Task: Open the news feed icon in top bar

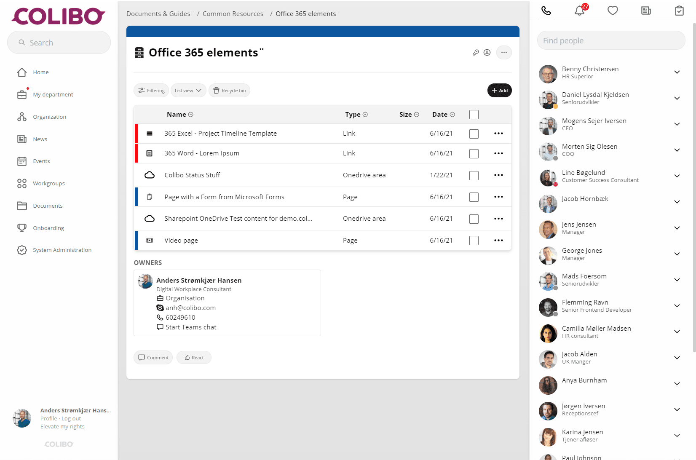Action: tap(646, 11)
